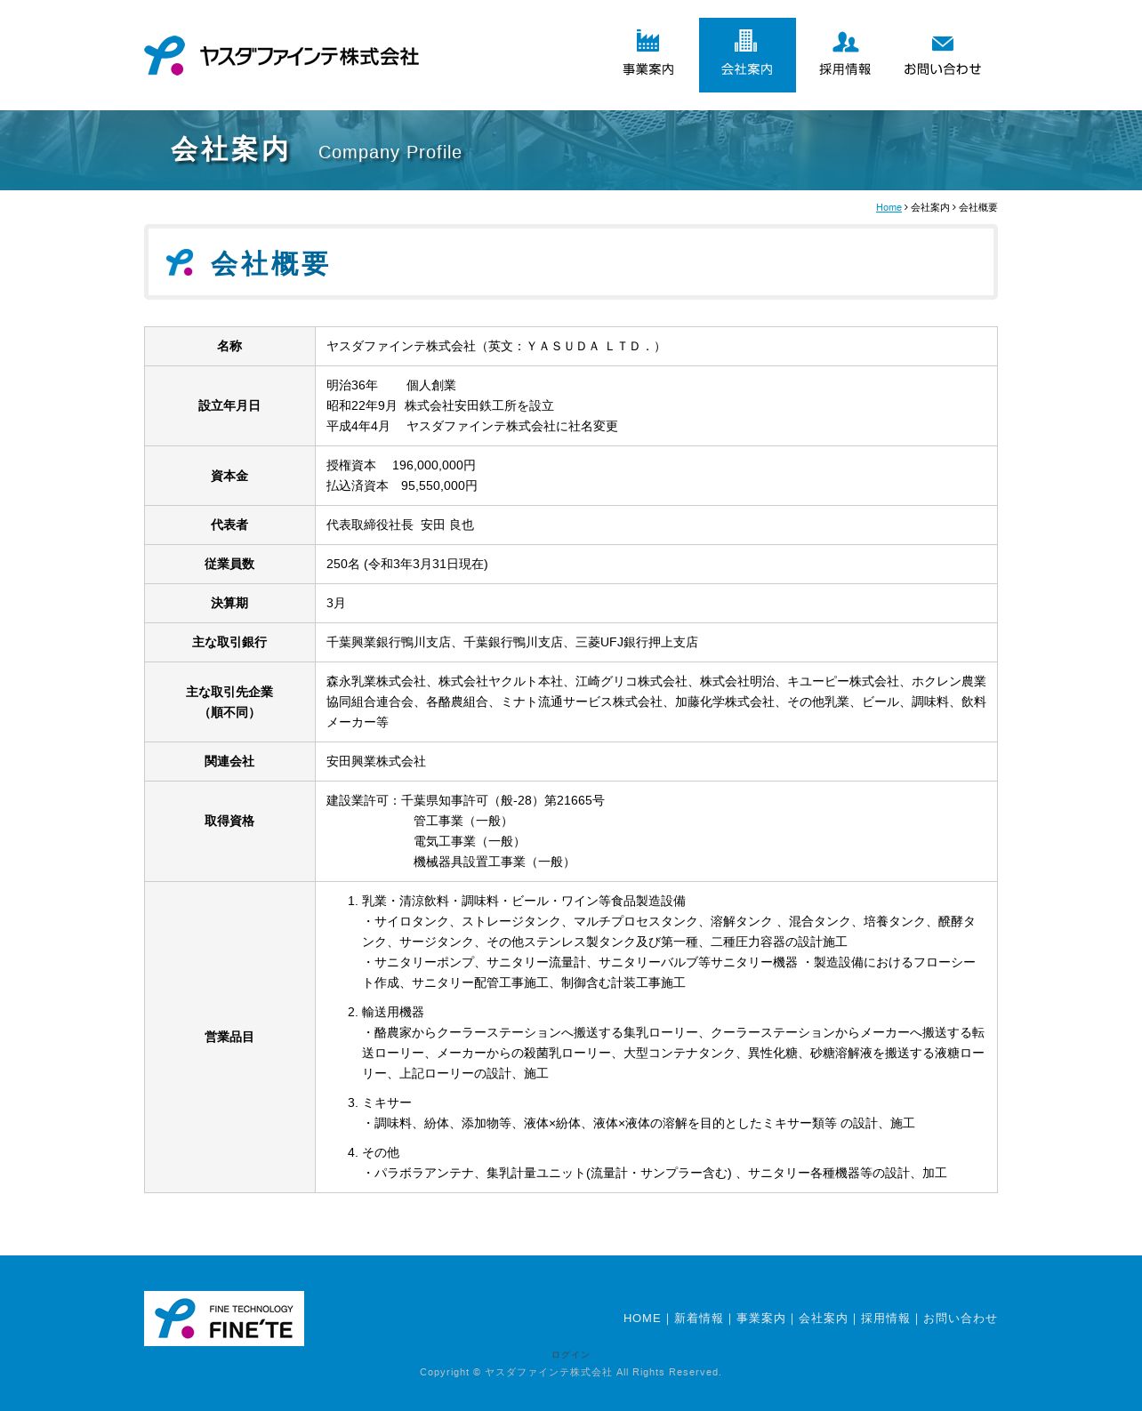1142x1411 pixels.
Task: Click the Home breadcrumb link
Action: (x=889, y=207)
